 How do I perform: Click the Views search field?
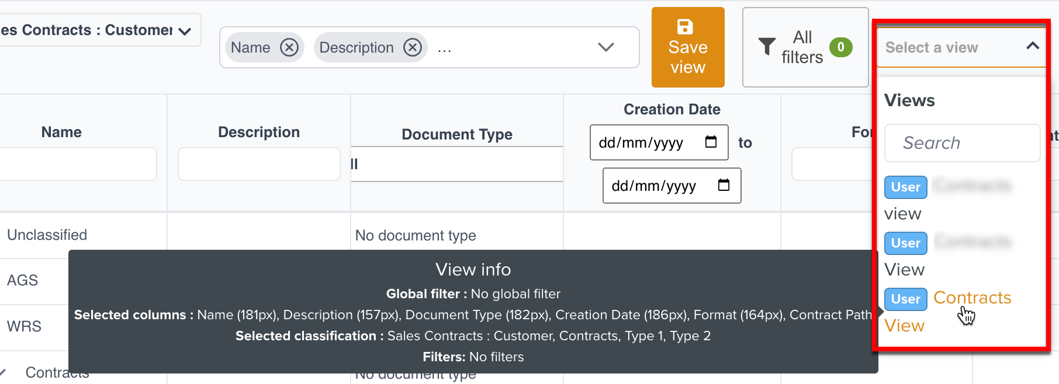pos(962,143)
